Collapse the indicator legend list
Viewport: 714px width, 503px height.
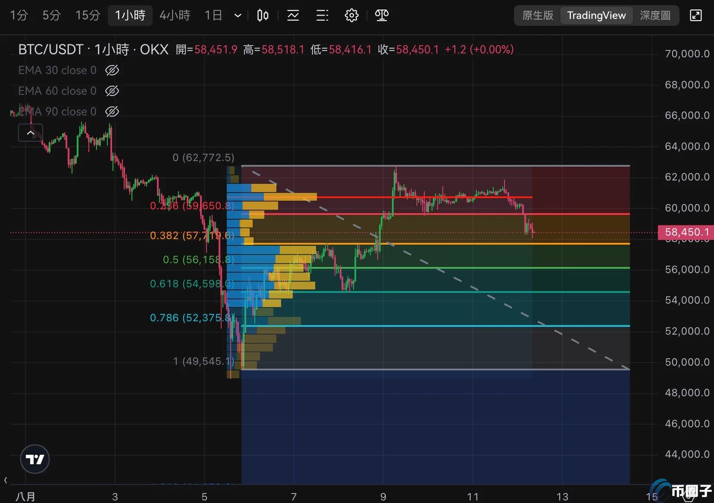(x=30, y=133)
